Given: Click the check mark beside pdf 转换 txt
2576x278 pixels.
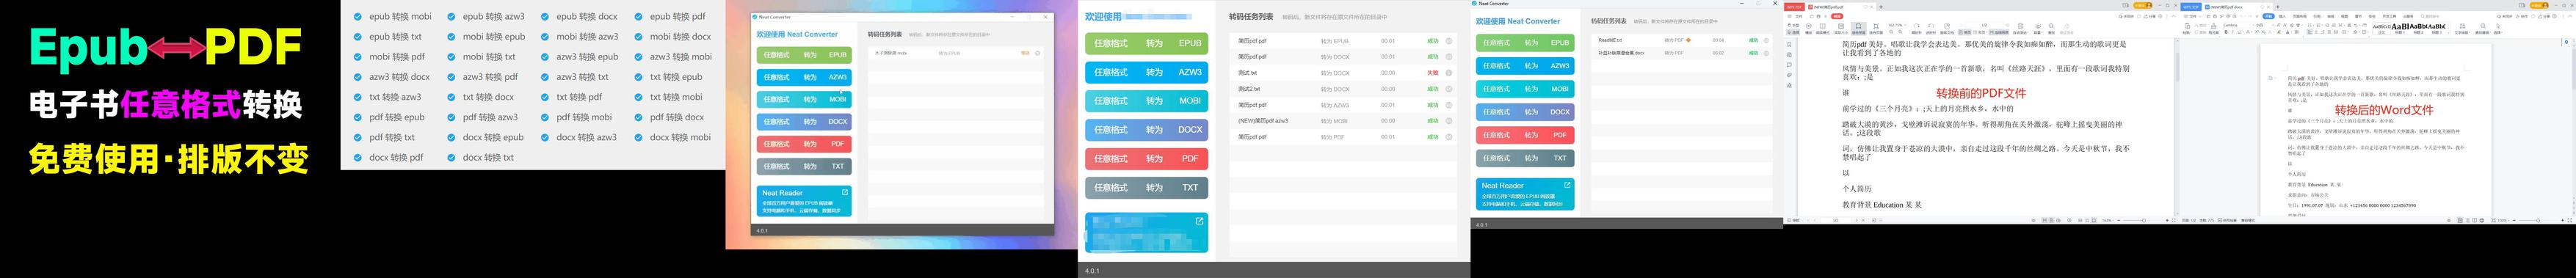Looking at the screenshot, I should pos(358,138).
